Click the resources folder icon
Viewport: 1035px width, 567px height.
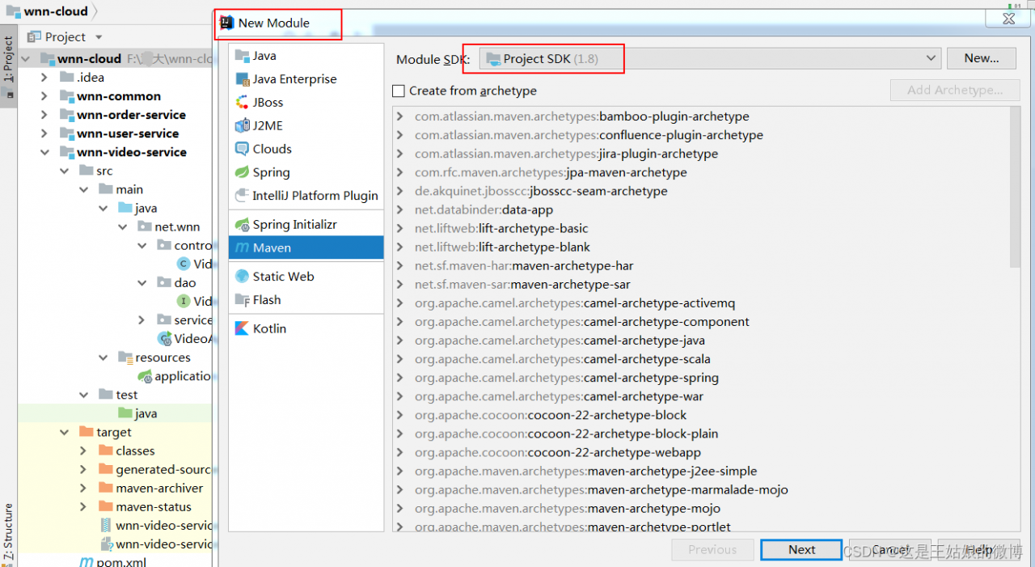point(125,358)
